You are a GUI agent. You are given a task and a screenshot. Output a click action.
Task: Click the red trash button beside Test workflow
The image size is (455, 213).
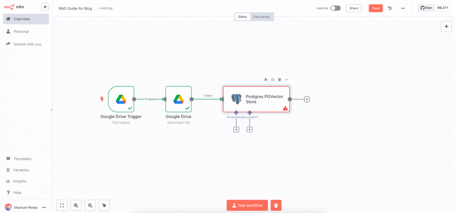click(276, 205)
